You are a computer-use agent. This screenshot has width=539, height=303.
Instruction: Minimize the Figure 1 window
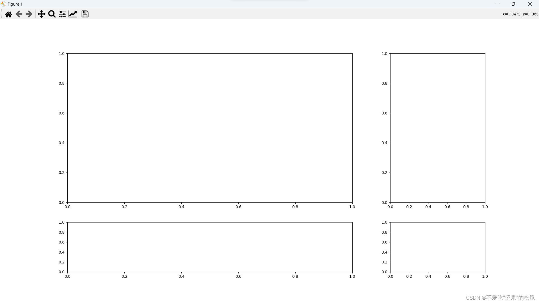point(497,4)
